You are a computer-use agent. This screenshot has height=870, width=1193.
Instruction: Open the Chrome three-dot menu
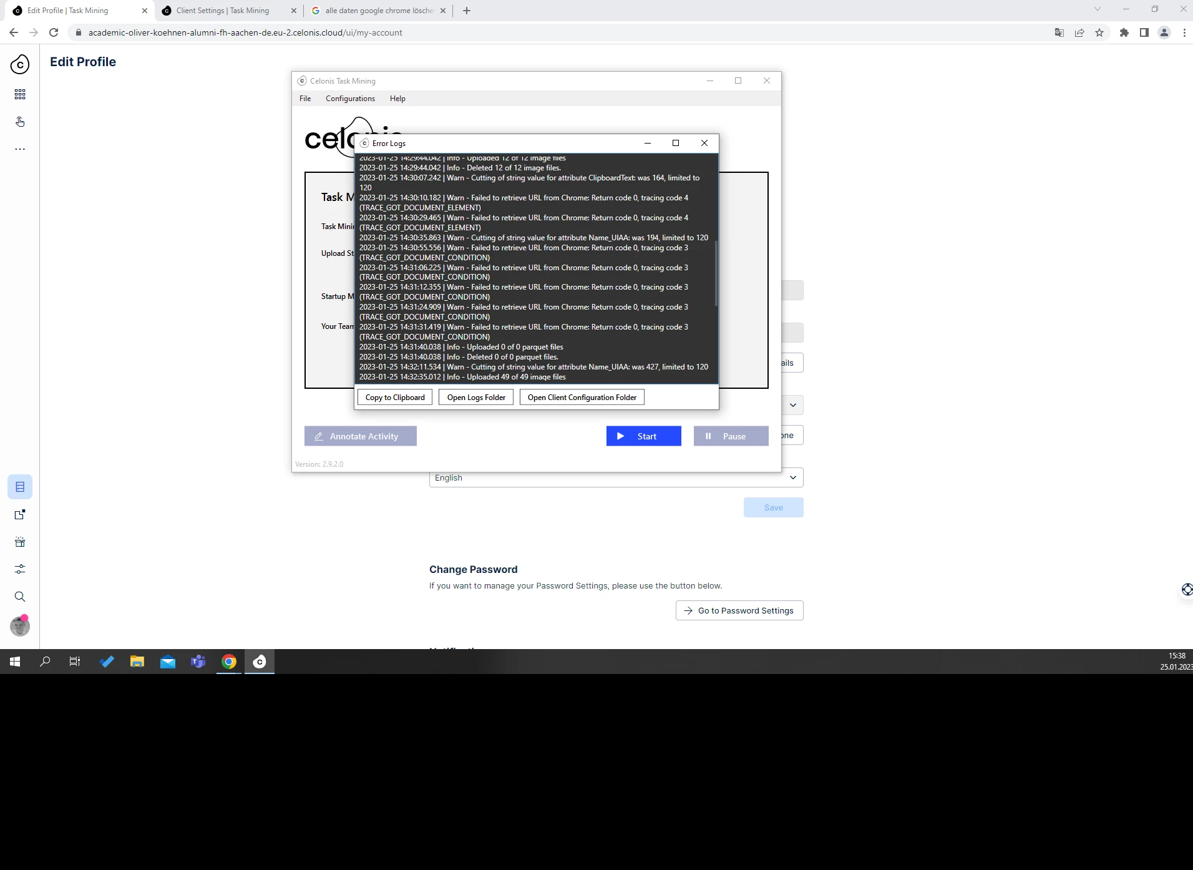click(x=1184, y=32)
